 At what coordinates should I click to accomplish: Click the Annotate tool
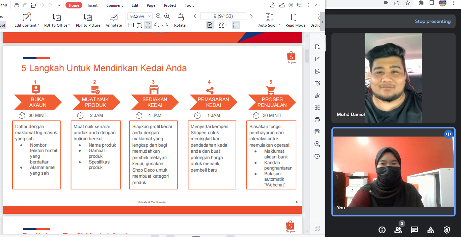coord(114,20)
